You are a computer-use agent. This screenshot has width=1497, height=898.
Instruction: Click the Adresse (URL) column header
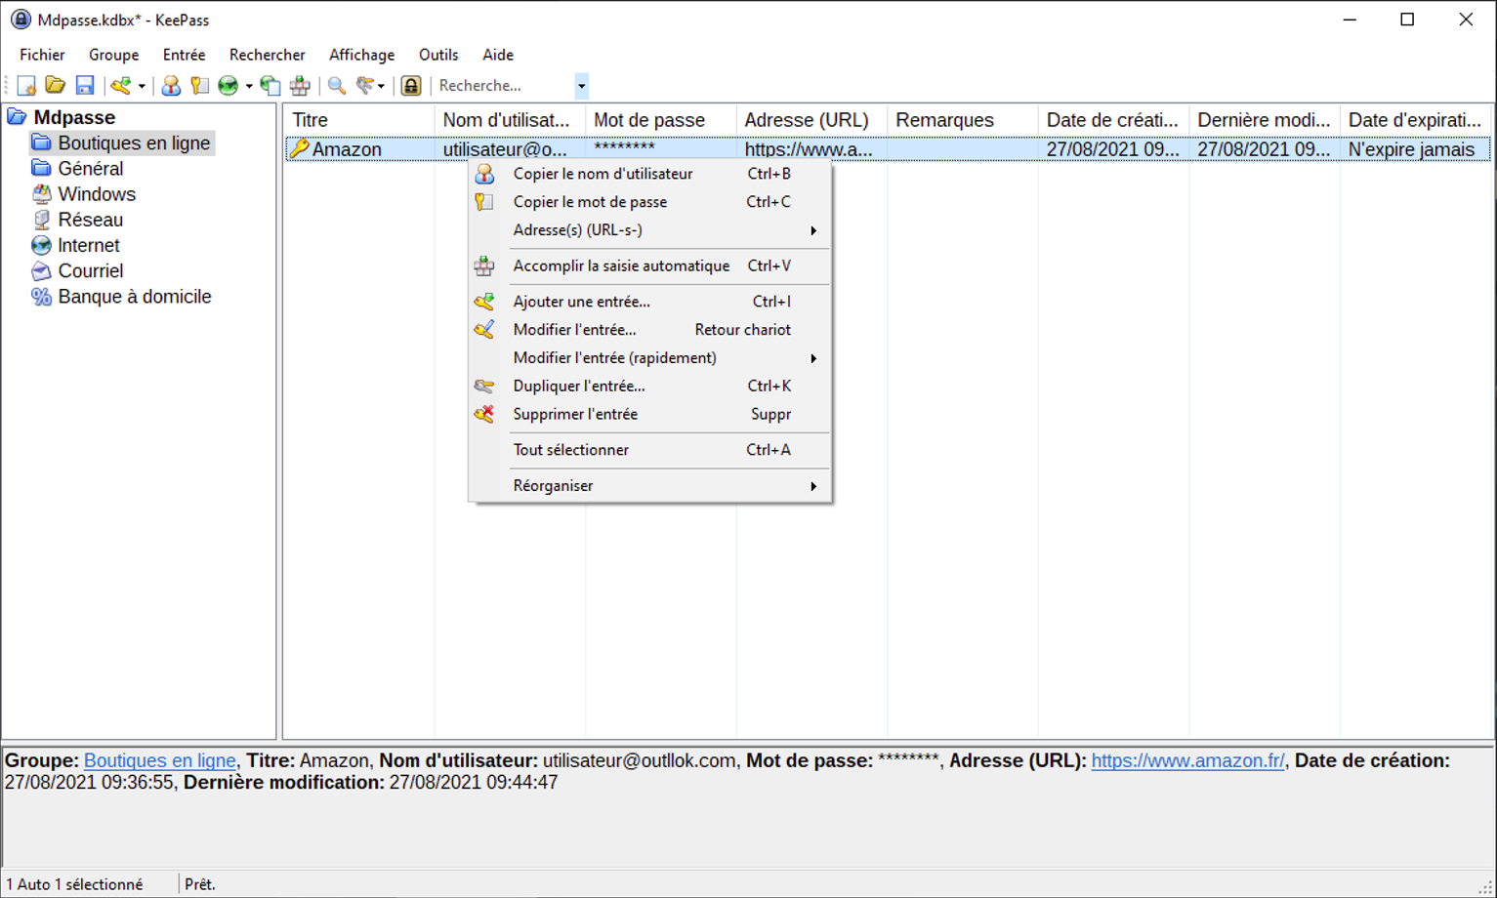(x=811, y=120)
